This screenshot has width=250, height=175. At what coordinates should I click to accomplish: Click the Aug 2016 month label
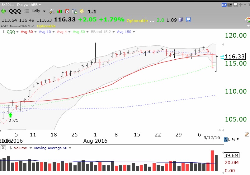95,141
